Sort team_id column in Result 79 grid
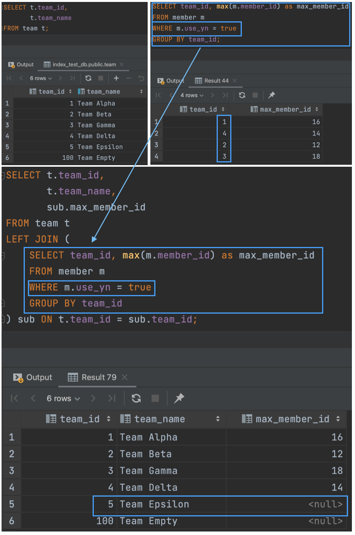 pyautogui.click(x=109, y=419)
